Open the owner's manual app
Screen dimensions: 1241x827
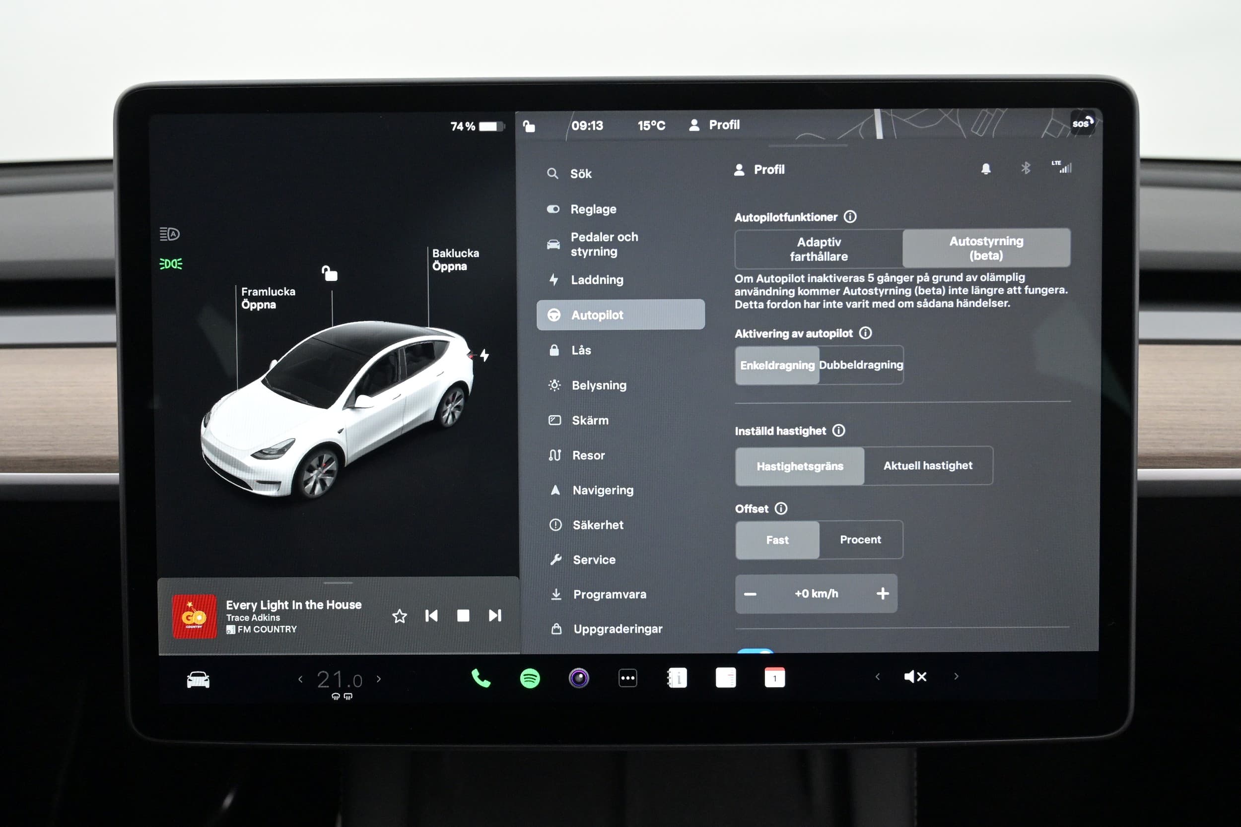click(677, 678)
